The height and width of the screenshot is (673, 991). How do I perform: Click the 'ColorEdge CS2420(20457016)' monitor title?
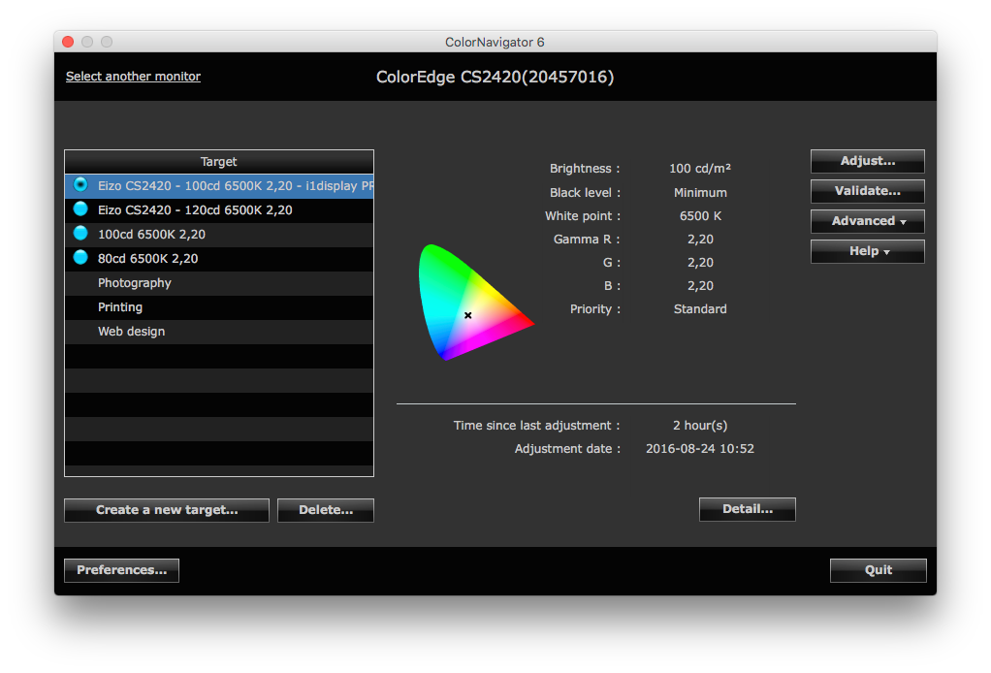(495, 78)
